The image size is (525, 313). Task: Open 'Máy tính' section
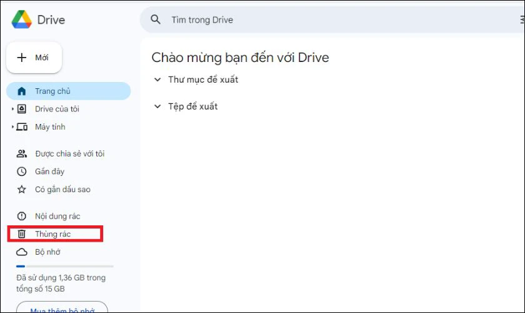click(50, 127)
